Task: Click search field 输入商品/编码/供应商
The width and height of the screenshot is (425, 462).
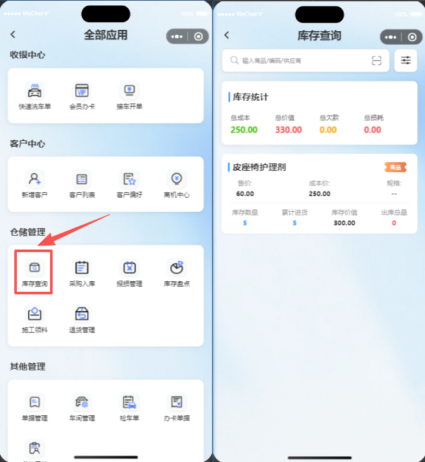Action: pos(305,60)
